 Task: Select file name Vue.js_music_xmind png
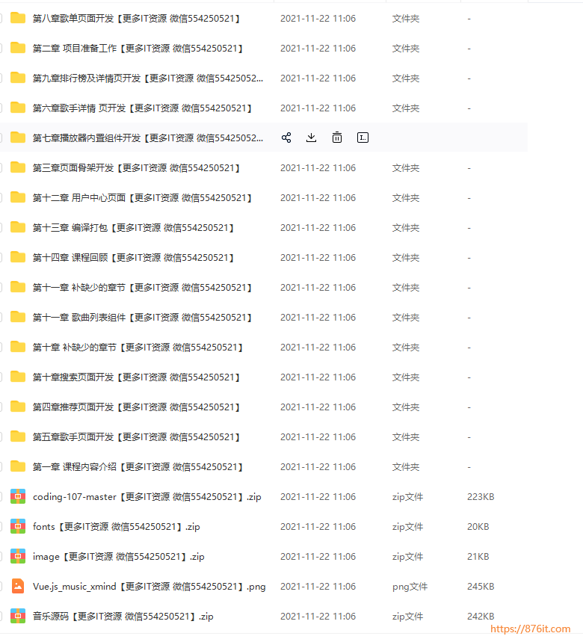pos(149,586)
